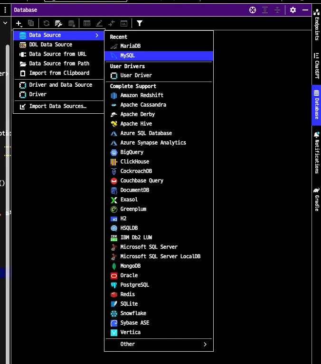Select Oracle data source
Screen dimensions: 321x364
[x=159, y=275]
